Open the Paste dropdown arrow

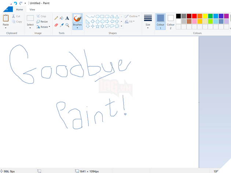point(5,28)
